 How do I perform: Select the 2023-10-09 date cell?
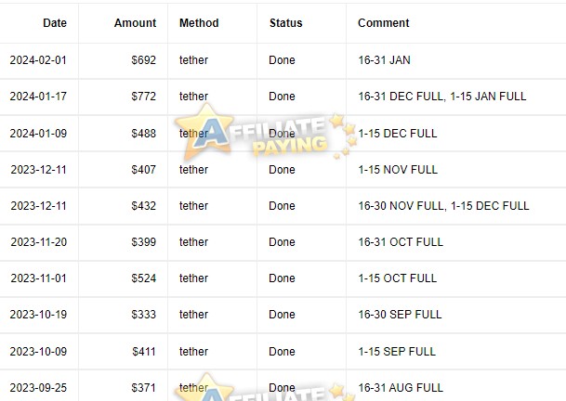[x=38, y=352]
